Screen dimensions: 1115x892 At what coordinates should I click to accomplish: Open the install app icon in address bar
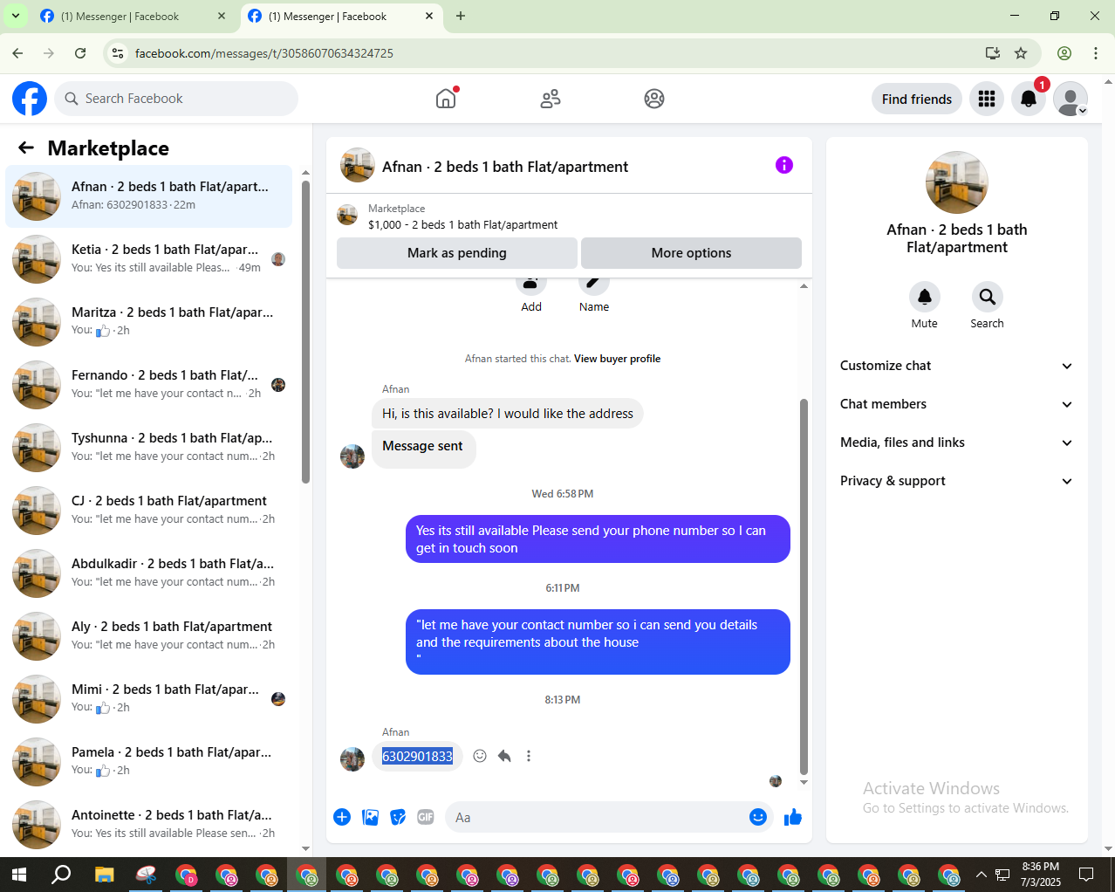[x=993, y=53]
